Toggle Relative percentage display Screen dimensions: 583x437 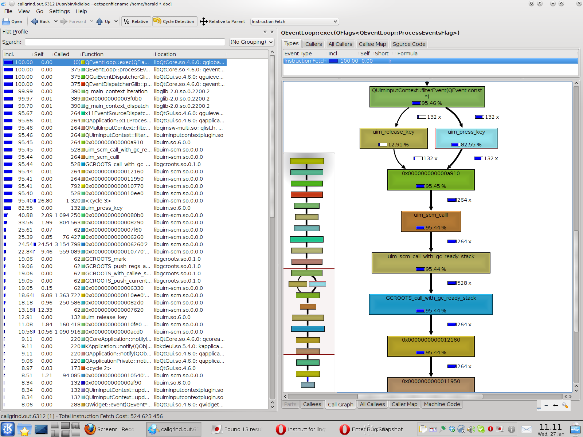(x=136, y=21)
